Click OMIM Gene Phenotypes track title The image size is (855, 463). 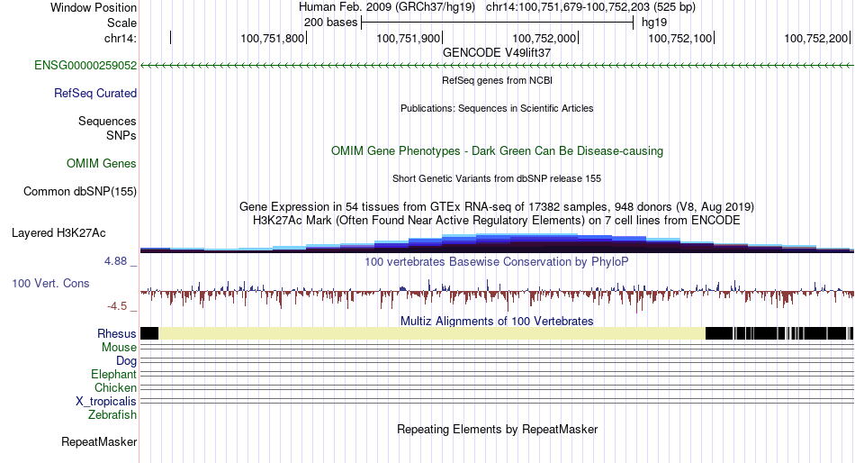[498, 151]
